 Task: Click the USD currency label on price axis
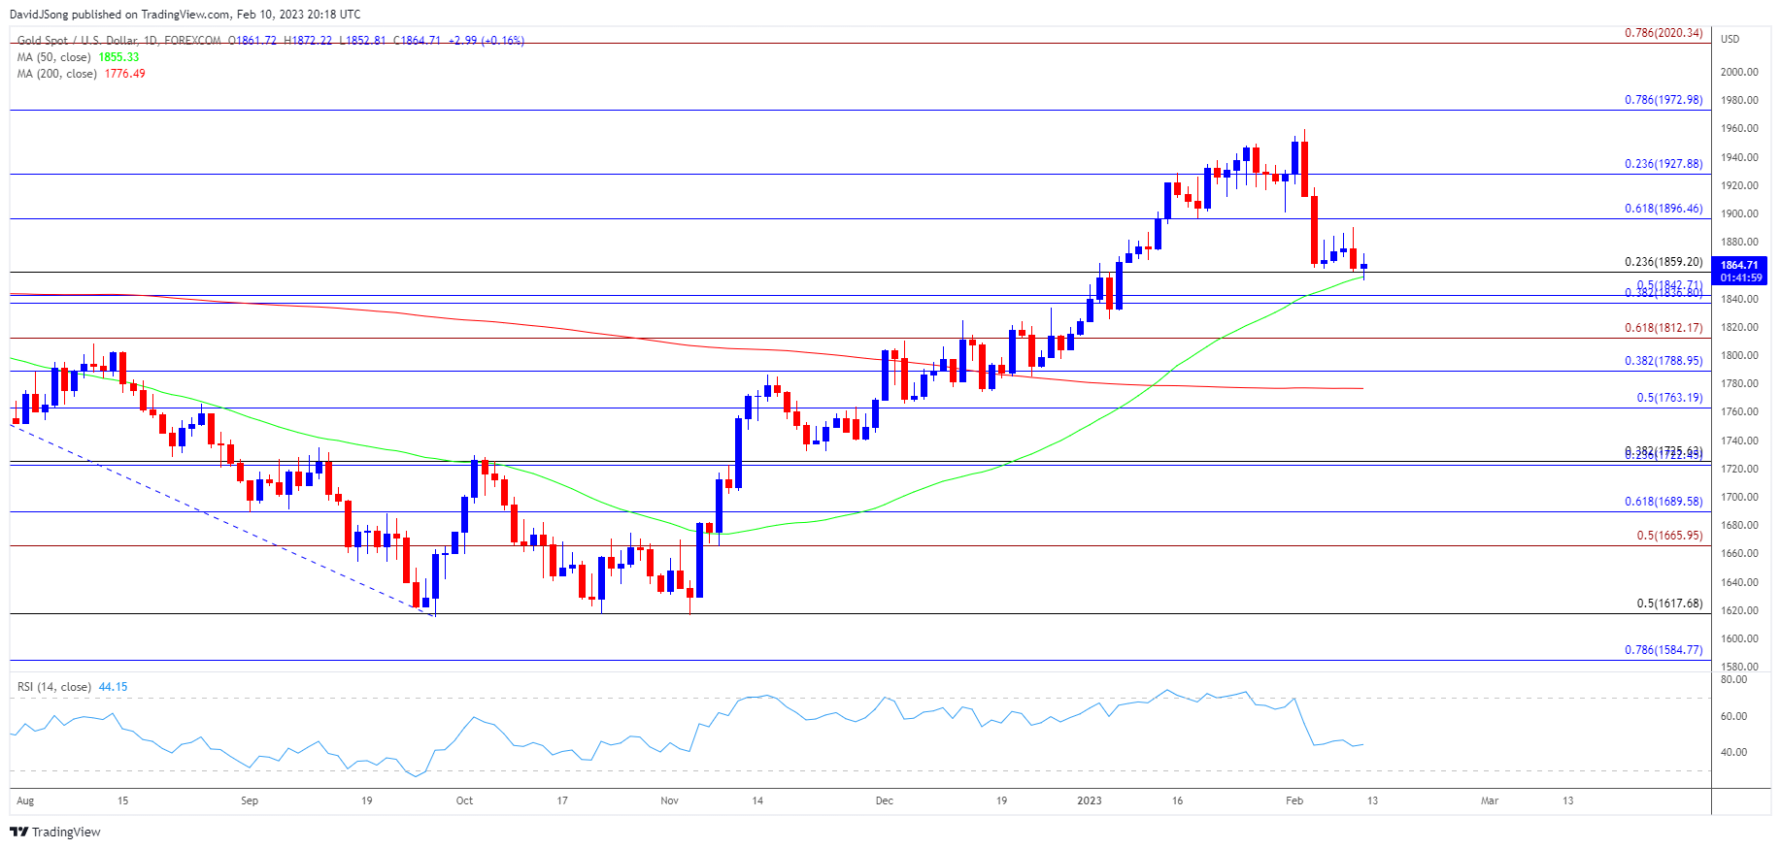[x=1730, y=39]
